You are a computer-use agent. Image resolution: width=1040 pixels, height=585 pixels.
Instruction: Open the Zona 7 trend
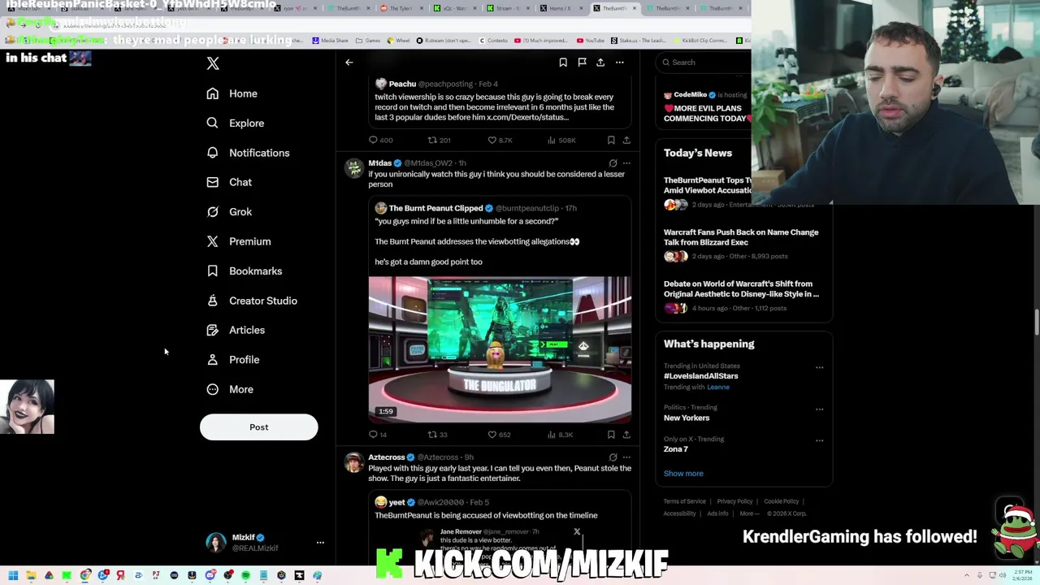tap(676, 449)
